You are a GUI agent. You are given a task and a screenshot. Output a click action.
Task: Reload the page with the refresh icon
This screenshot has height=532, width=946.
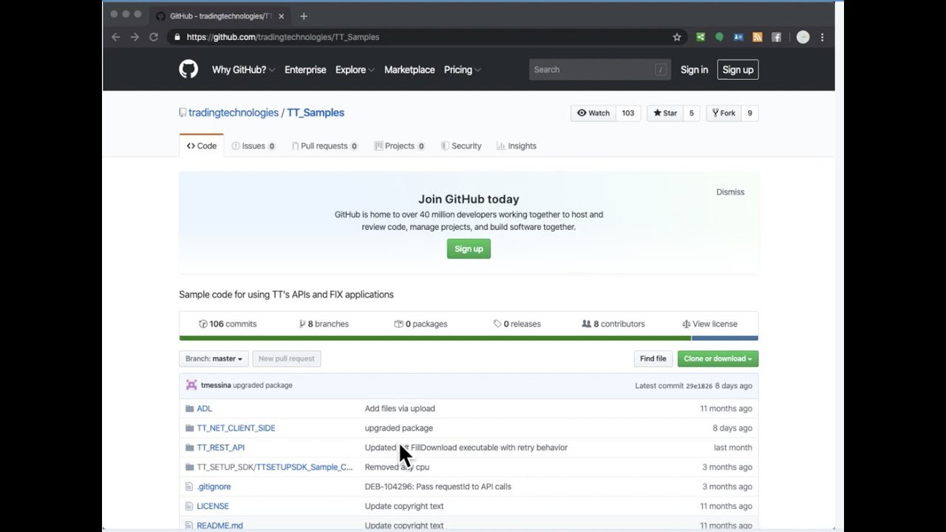coord(154,37)
